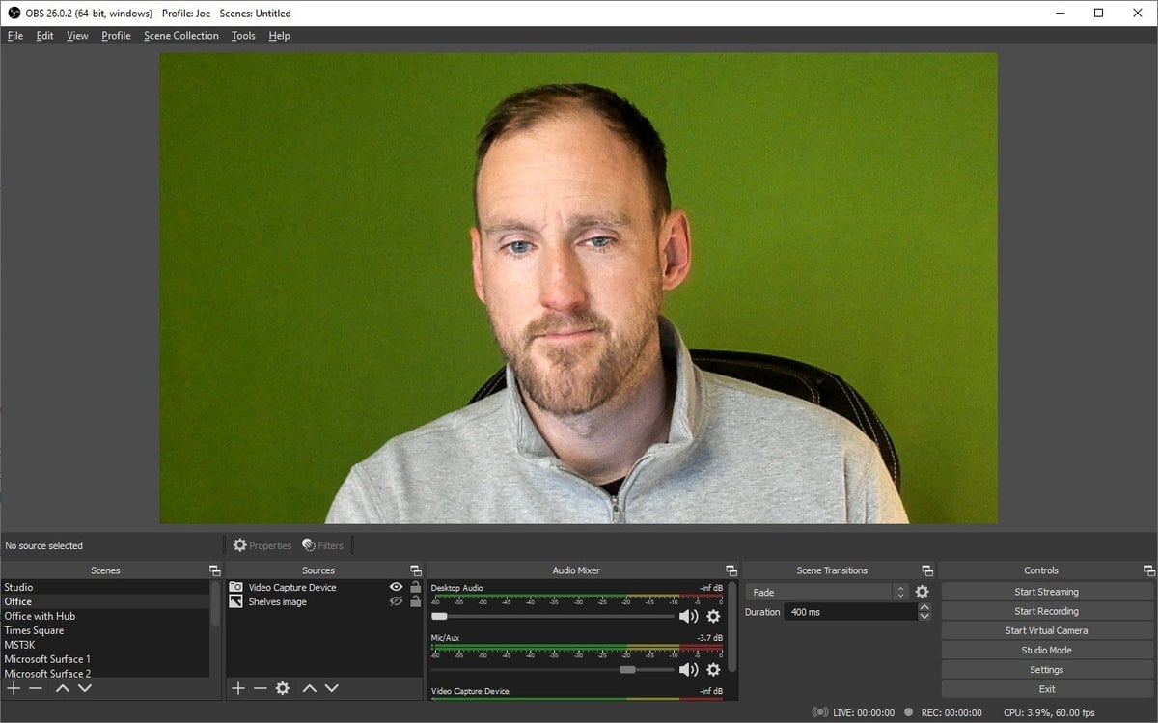Image resolution: width=1158 pixels, height=723 pixels.
Task: Move source up with the up arrow icon
Action: point(309,688)
